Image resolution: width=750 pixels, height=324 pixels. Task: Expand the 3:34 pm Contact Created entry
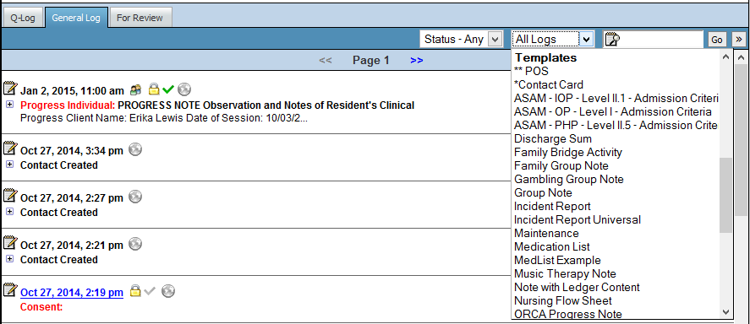tap(10, 165)
